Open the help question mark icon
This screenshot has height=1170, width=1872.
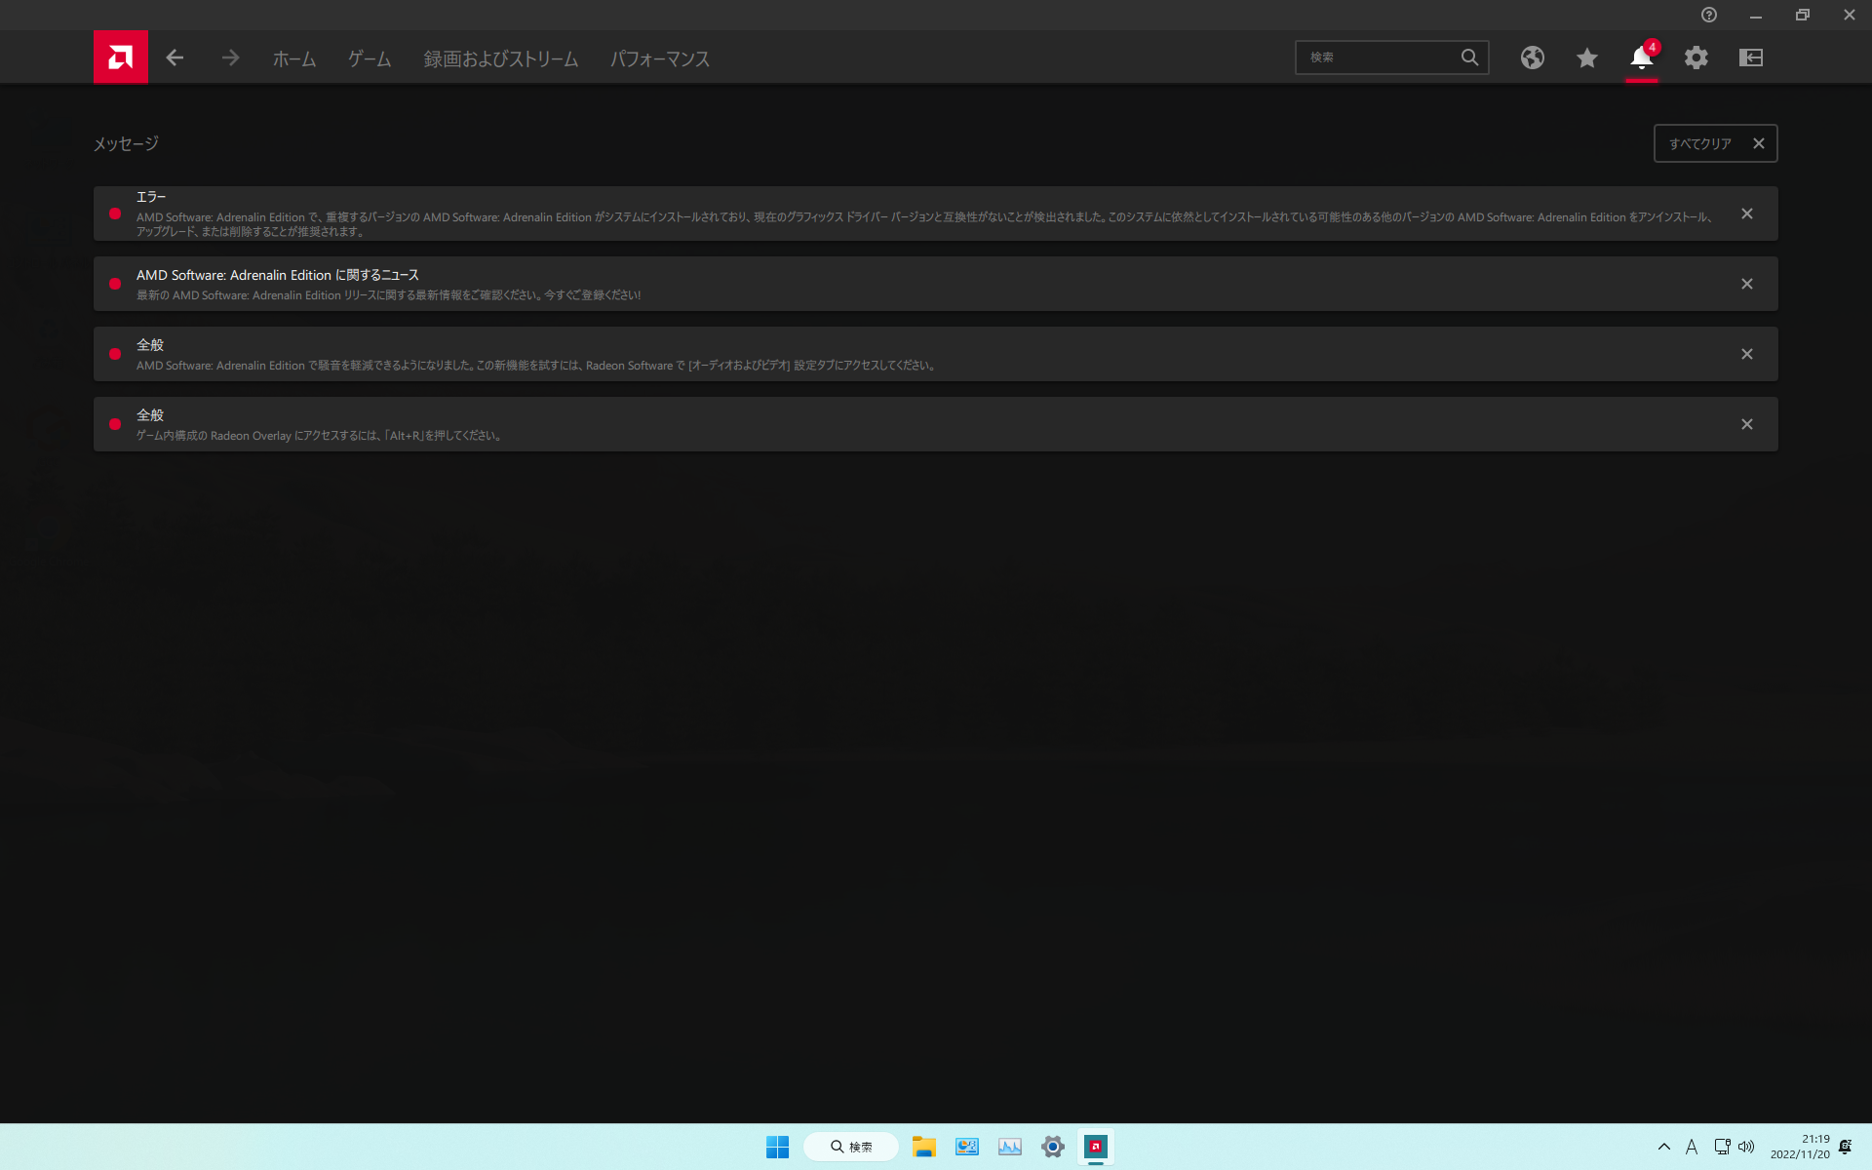pos(1709,15)
